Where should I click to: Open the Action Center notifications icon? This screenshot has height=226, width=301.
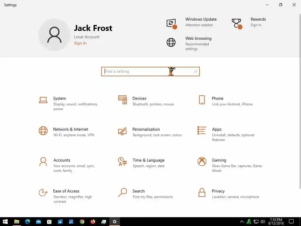pyautogui.click(x=291, y=222)
